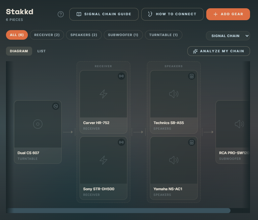Click the speaker badge icon on Yamaha NS-AC1
The width and height of the screenshot is (258, 220).
tap(192, 142)
